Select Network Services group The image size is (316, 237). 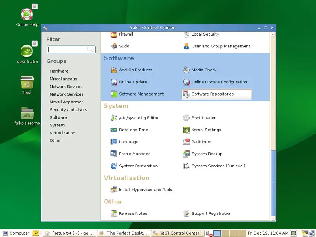coord(66,94)
